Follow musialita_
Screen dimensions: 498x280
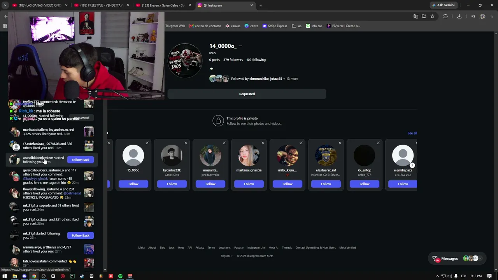210,184
